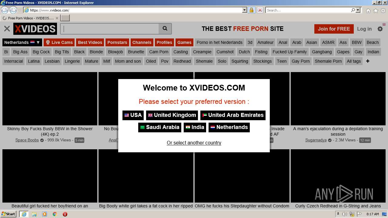Stop page loading with the red X

[x=260, y=10]
